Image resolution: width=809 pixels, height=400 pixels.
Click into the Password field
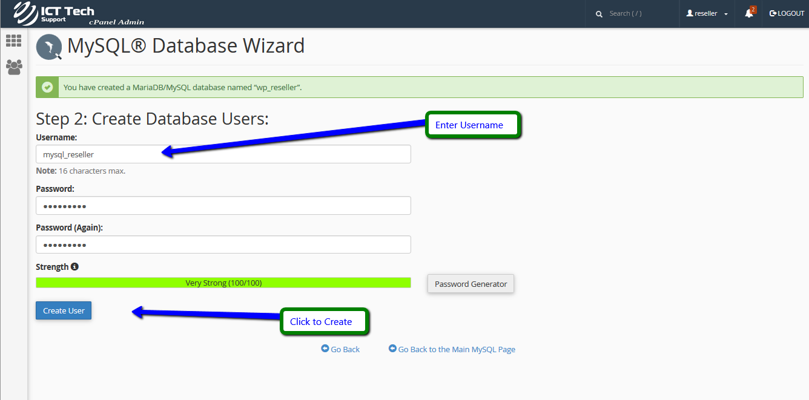[x=223, y=206]
